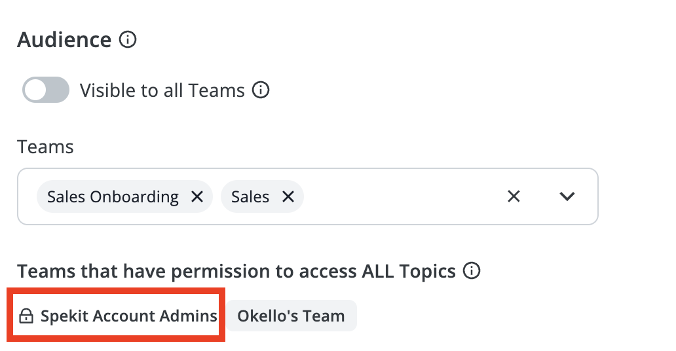Click the white knob of the visibility switch
The image size is (676, 351).
[35, 90]
